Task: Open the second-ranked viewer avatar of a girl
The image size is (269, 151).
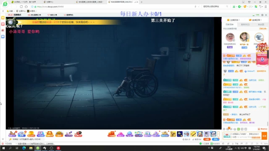Action: point(244,37)
